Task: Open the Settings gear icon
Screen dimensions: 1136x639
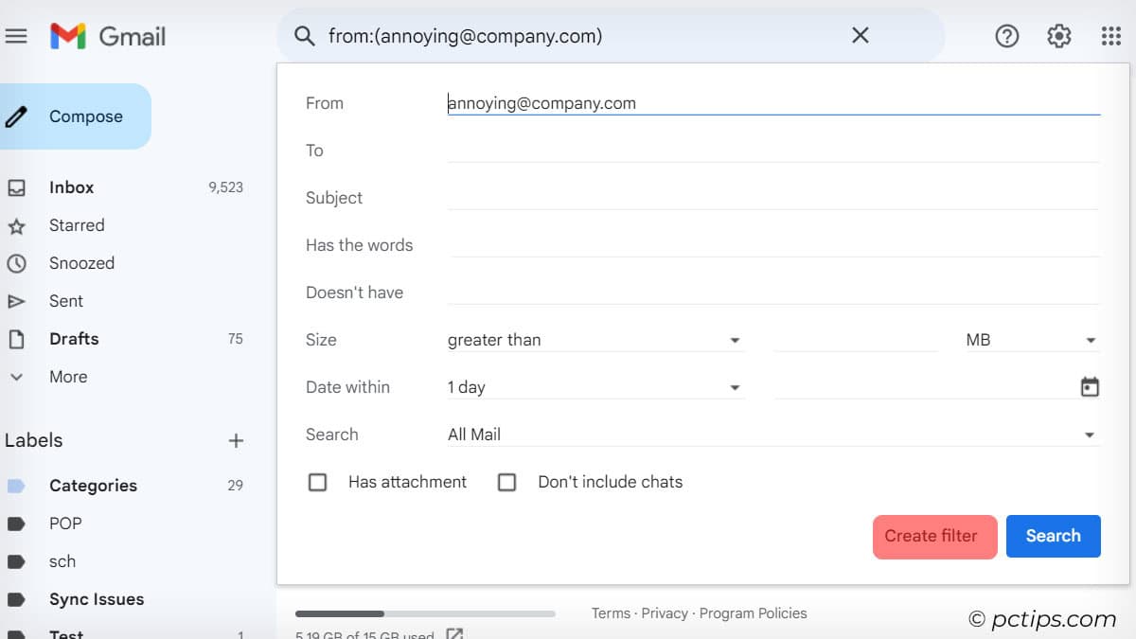Action: click(x=1058, y=36)
